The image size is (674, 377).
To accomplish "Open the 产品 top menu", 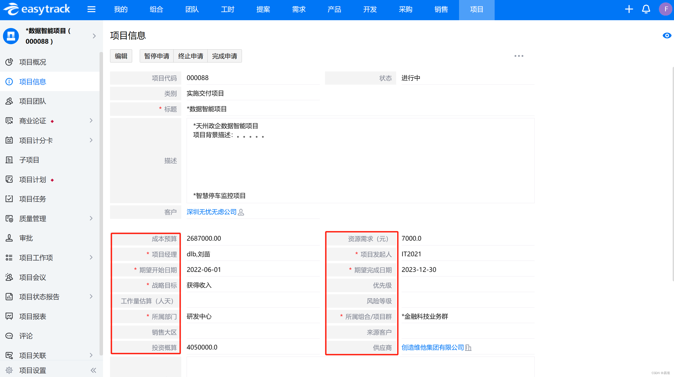I will (334, 10).
